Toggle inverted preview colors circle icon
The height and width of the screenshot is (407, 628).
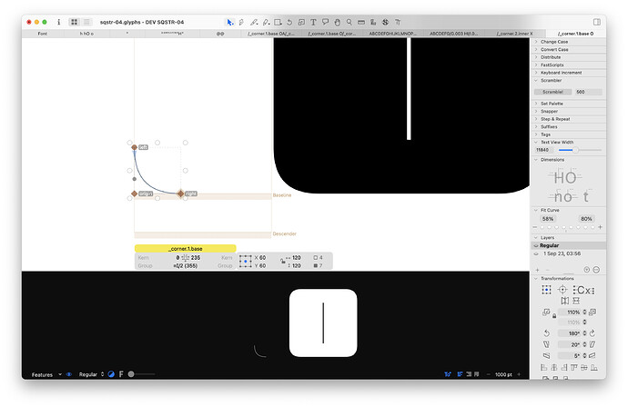click(x=111, y=374)
